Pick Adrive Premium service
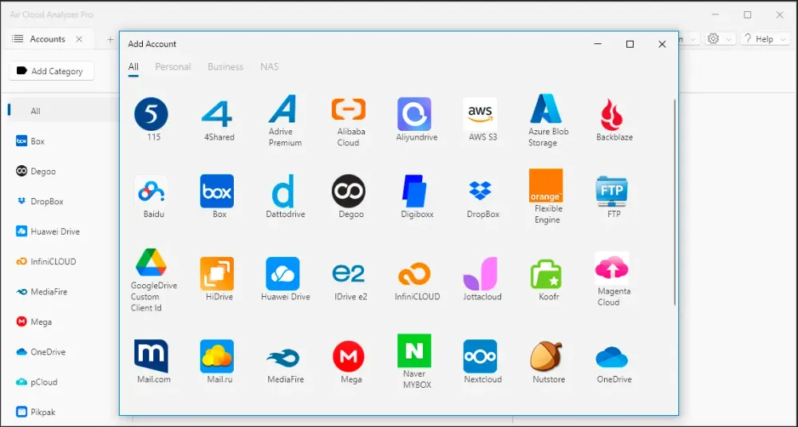The height and width of the screenshot is (427, 798). coord(283,109)
